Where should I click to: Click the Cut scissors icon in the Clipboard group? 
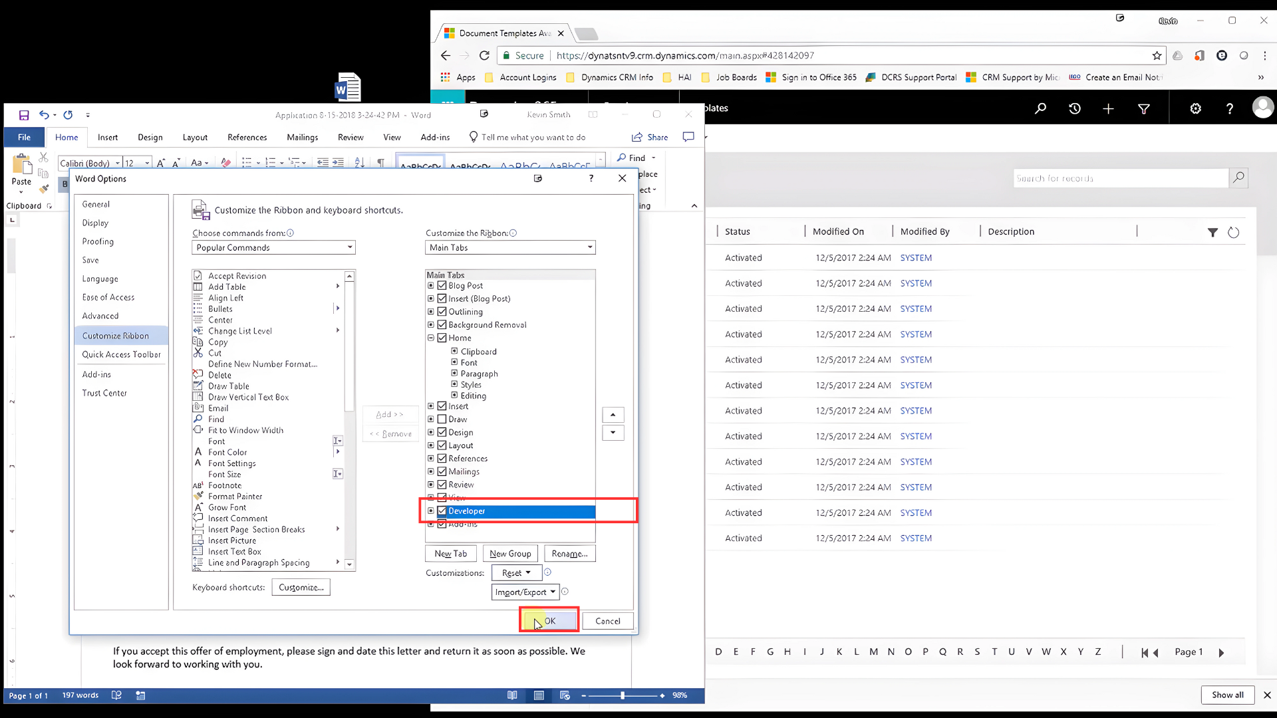pos(43,157)
